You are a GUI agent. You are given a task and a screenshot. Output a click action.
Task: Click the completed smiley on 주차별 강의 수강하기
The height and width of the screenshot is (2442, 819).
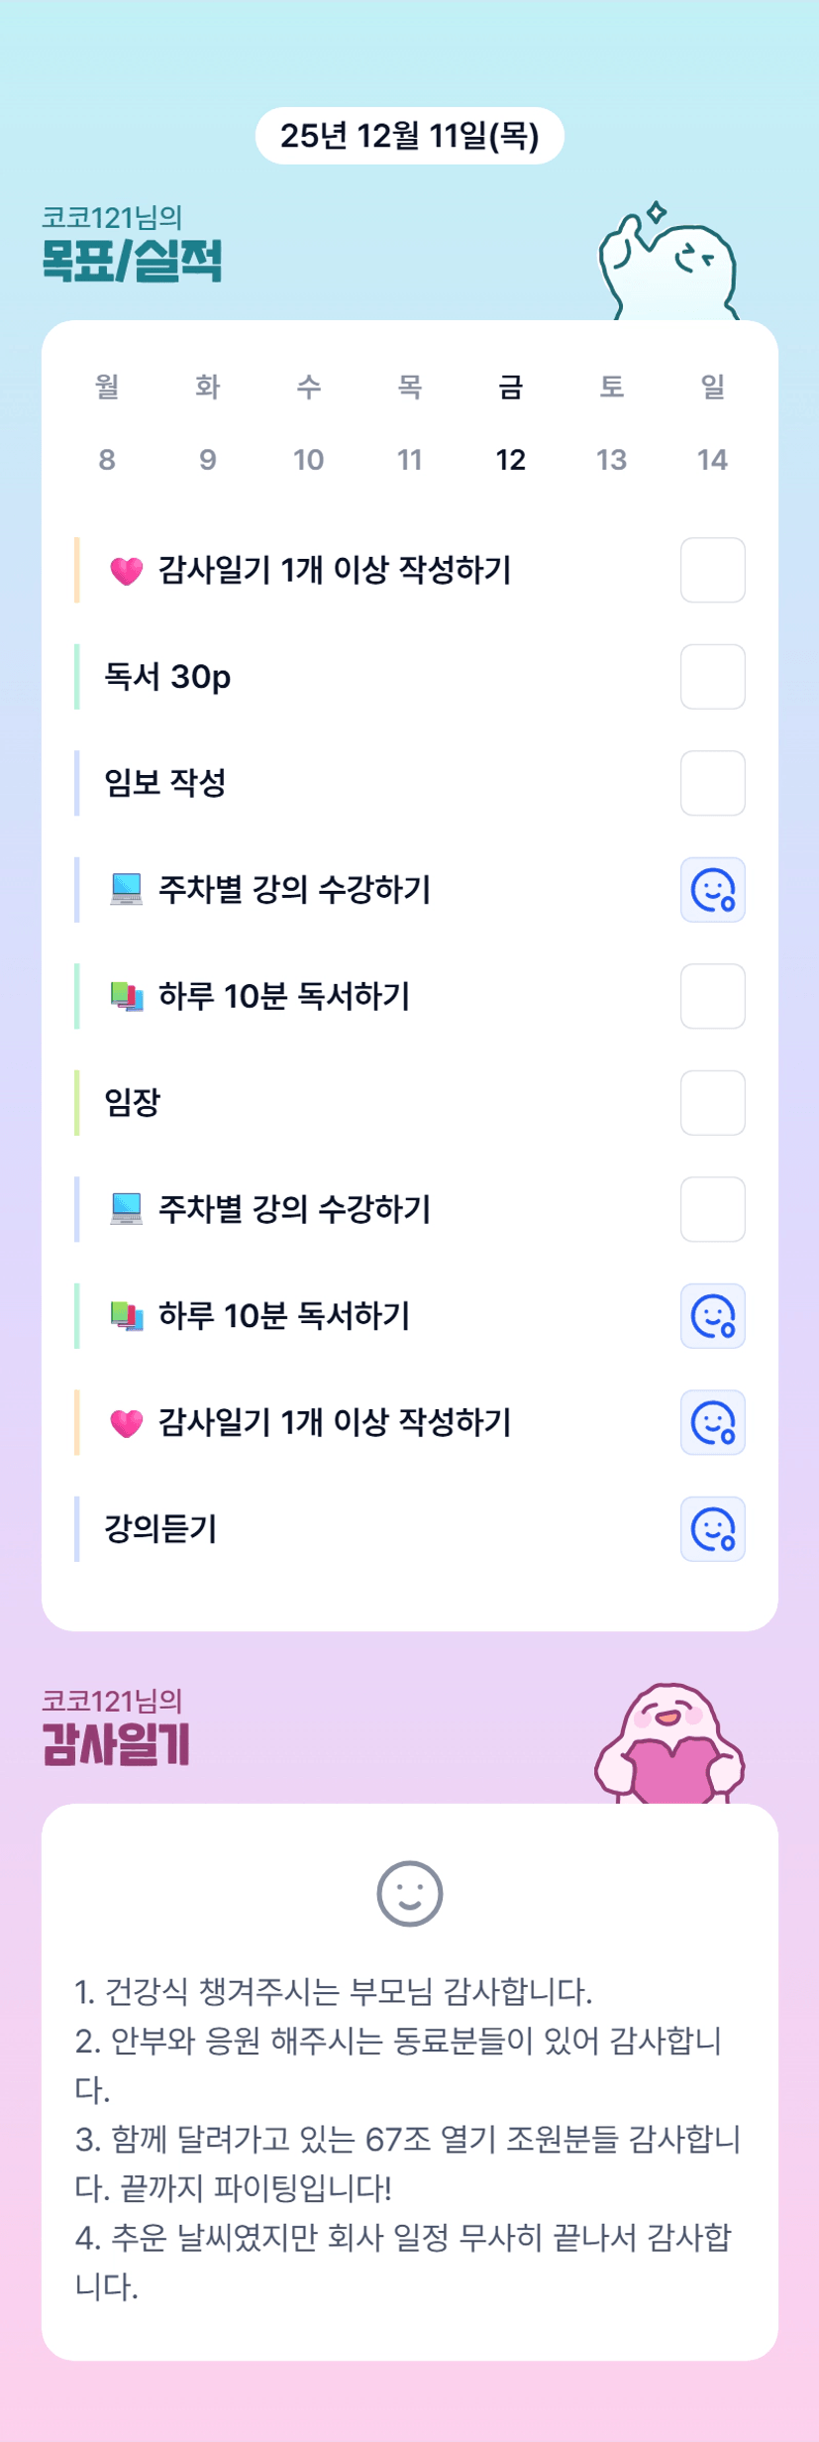pyautogui.click(x=712, y=889)
